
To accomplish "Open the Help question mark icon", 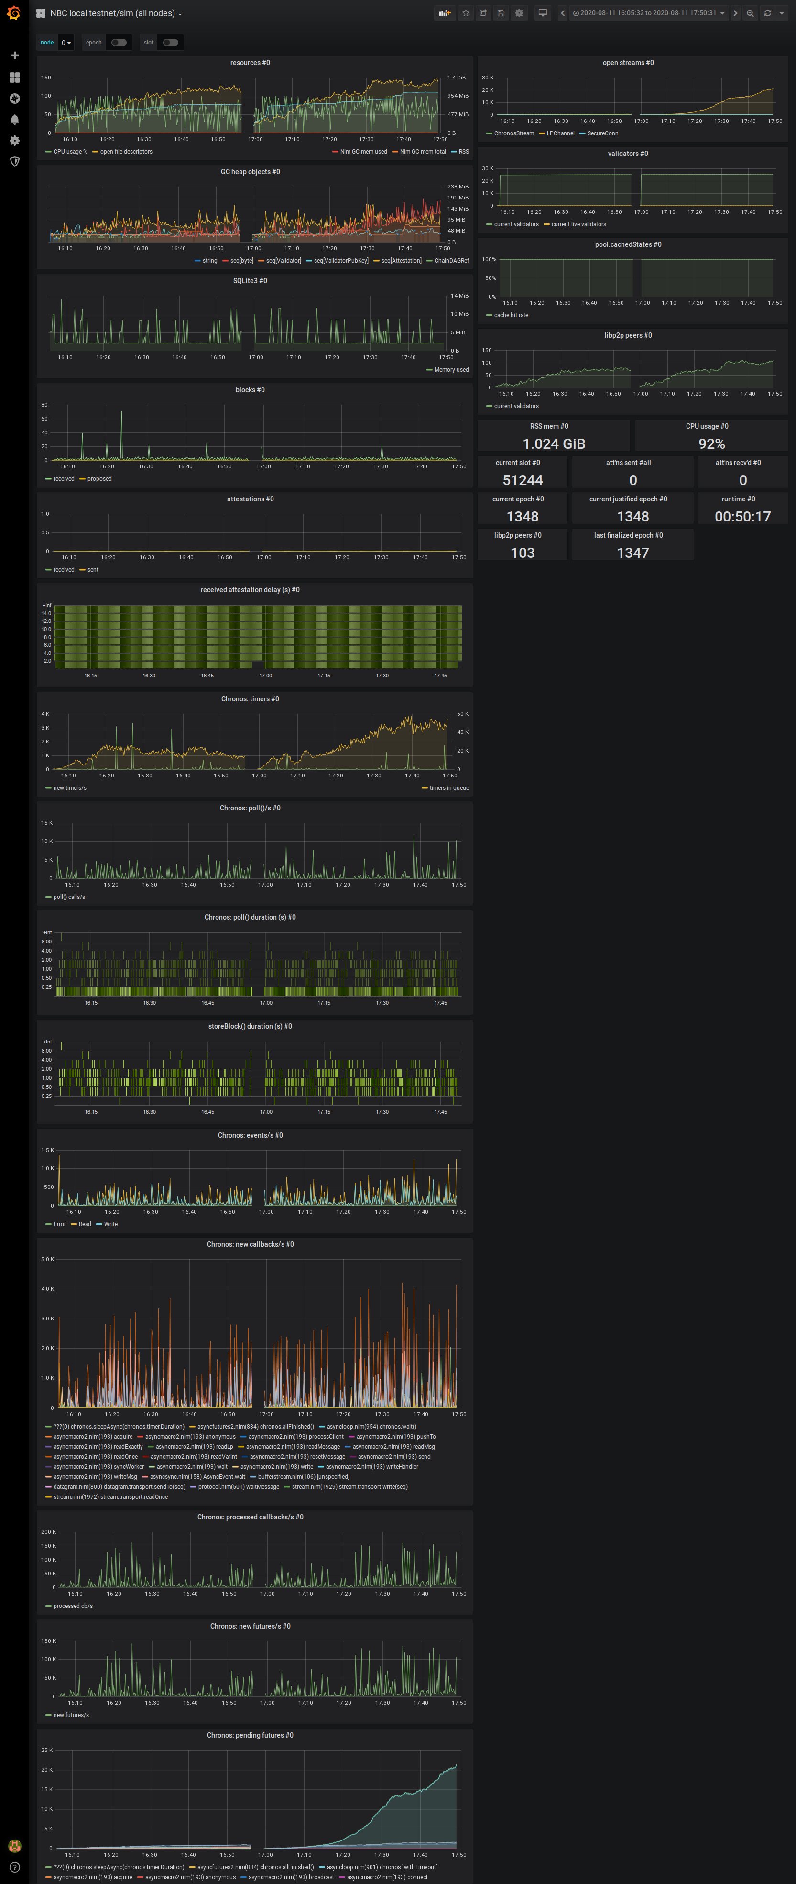I will tap(14, 1867).
